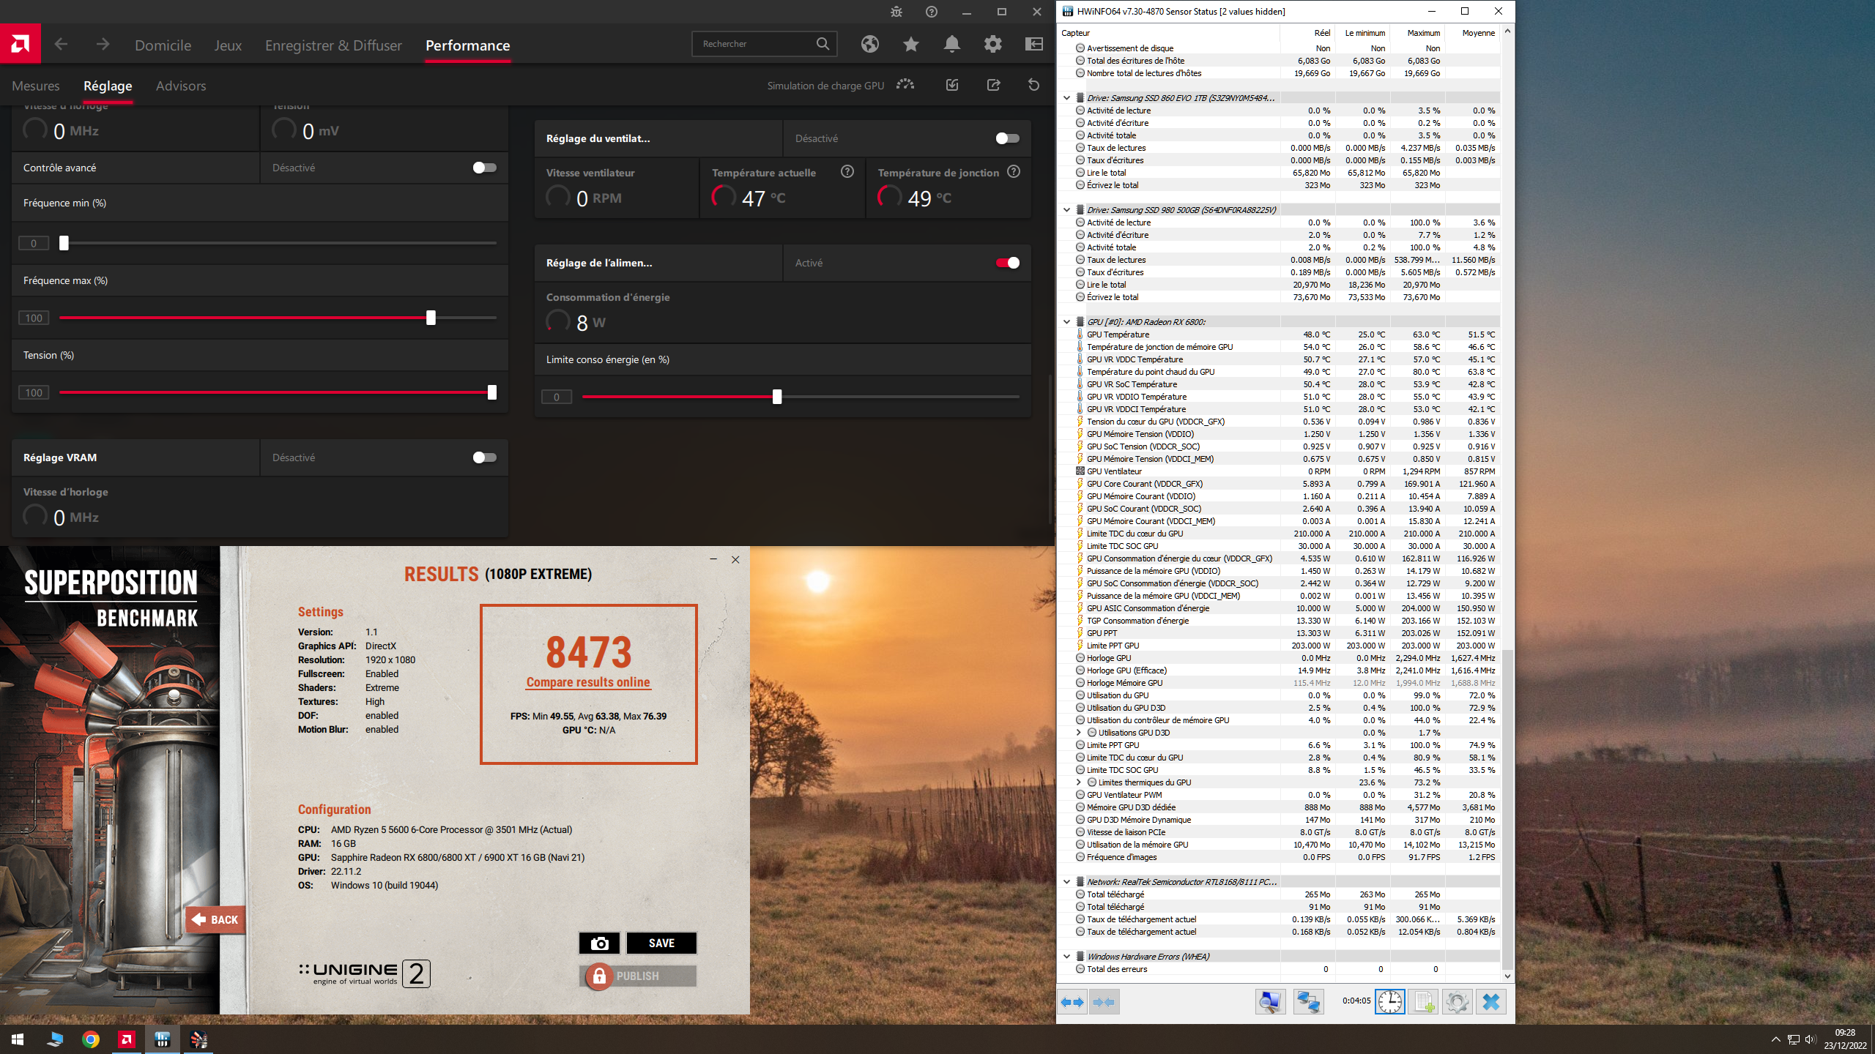Click the Tension (%) slider handle

click(492, 392)
